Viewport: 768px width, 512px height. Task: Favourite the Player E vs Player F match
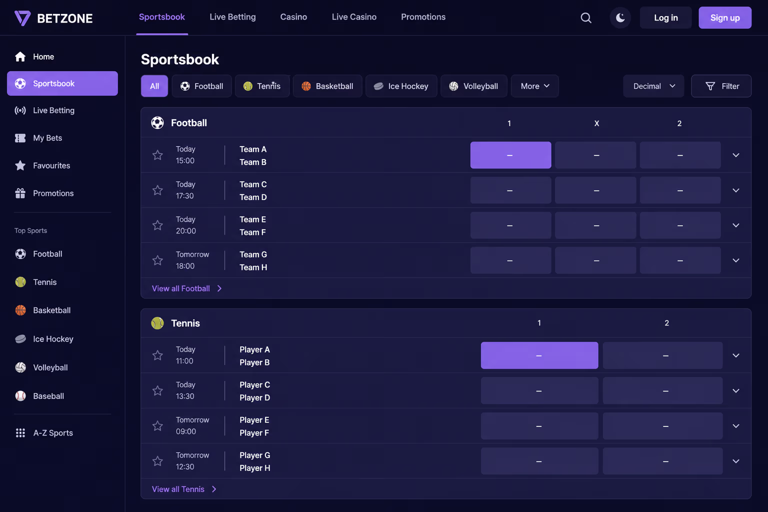[x=157, y=425]
